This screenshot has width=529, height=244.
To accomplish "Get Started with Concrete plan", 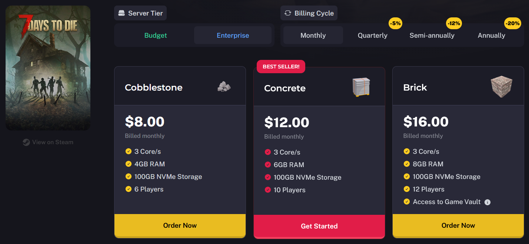I will (x=319, y=226).
